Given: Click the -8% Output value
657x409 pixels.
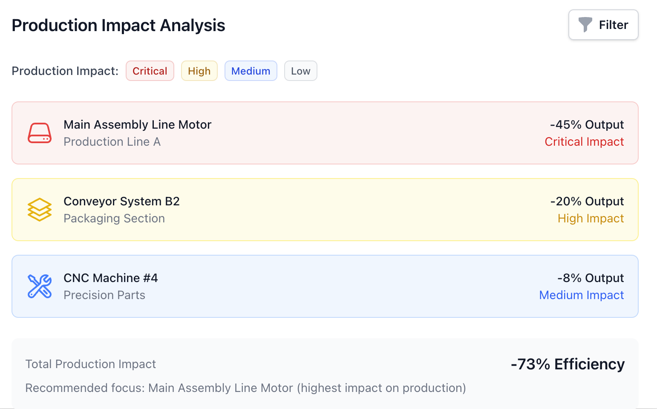Looking at the screenshot, I should [x=591, y=278].
